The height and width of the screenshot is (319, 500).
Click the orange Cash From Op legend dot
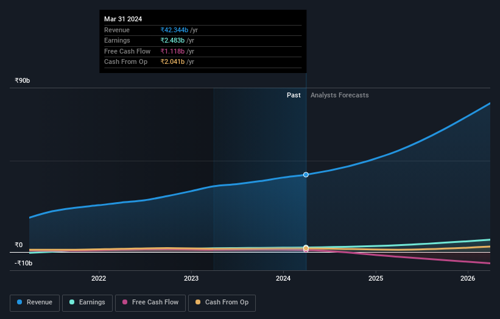click(198, 302)
